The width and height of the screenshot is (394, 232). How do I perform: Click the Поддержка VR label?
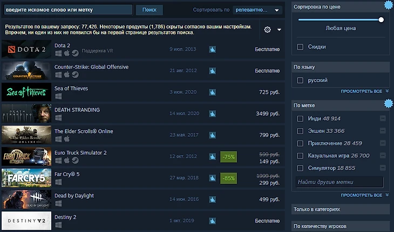coord(97,51)
